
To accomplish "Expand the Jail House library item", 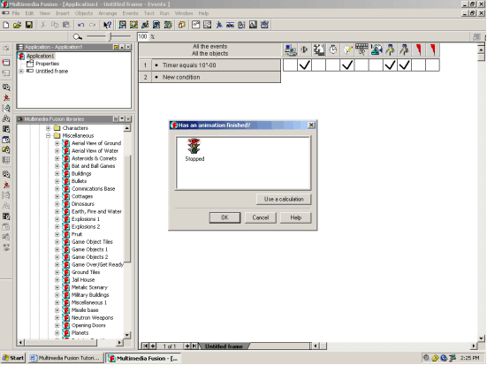I will 57,280.
